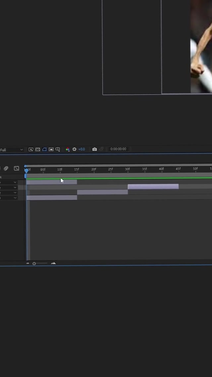Open the Full resolution dropdown
Screen dimensions: 212x377
click(x=12, y=150)
